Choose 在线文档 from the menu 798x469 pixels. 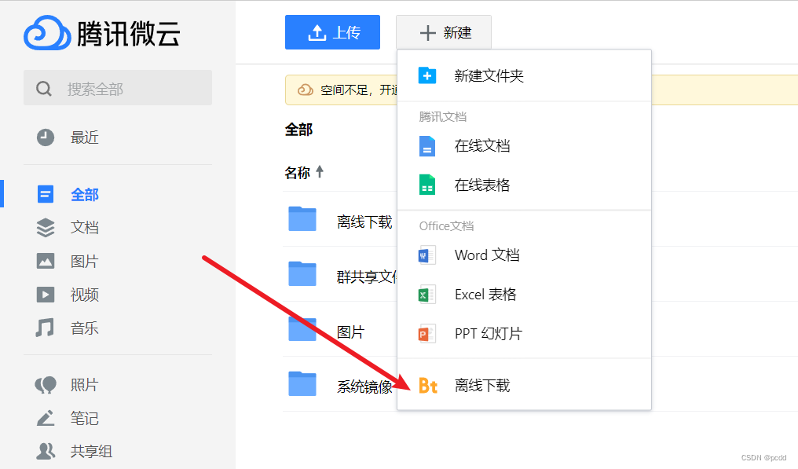[524, 146]
